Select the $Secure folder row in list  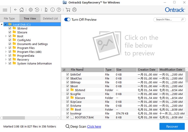click(x=123, y=98)
